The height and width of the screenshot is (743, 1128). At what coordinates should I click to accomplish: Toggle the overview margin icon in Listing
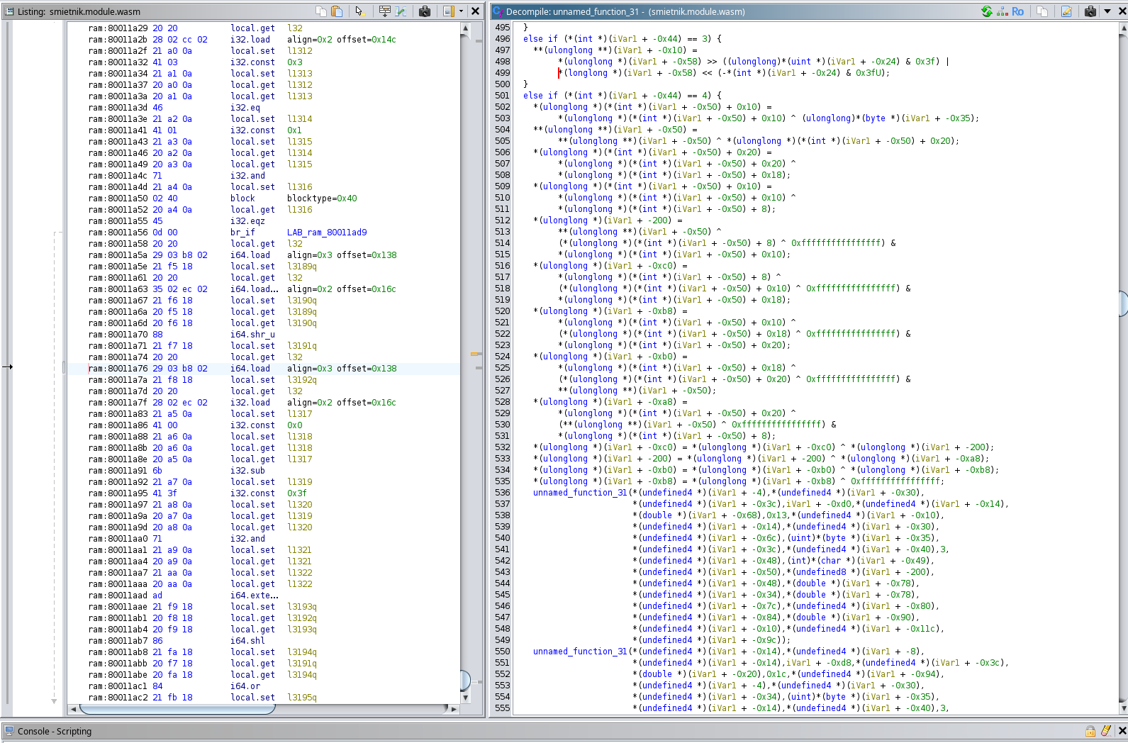point(448,11)
